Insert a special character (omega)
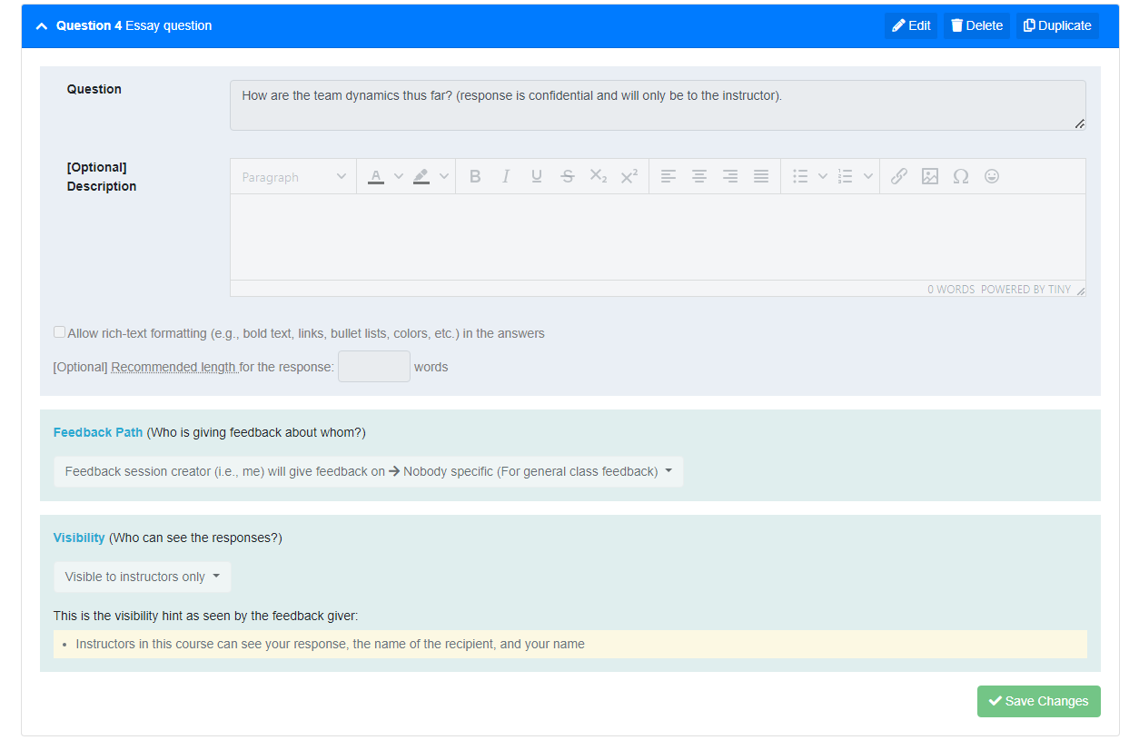This screenshot has height=740, width=1139. [x=961, y=177]
